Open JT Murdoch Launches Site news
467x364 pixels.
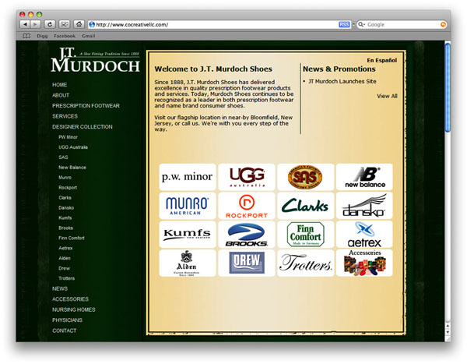click(x=342, y=81)
